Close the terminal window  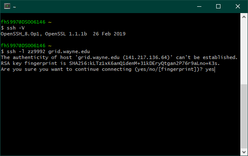(x=238, y=6)
